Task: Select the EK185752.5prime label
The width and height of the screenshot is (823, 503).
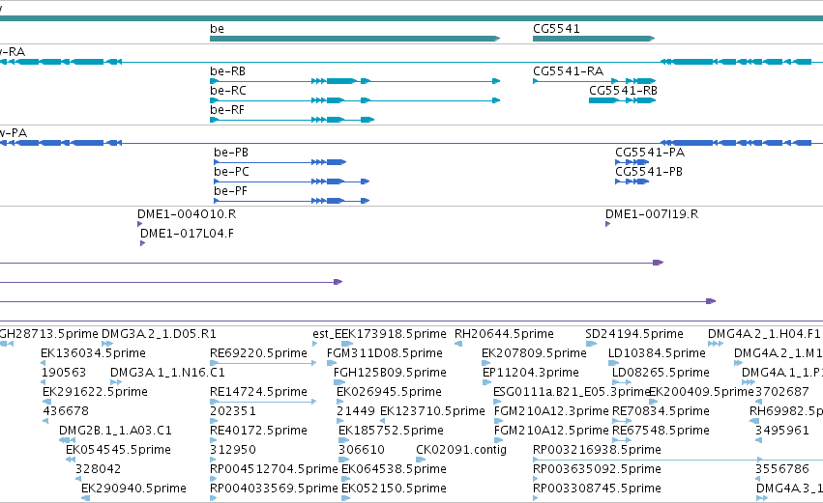Action: pyautogui.click(x=391, y=432)
